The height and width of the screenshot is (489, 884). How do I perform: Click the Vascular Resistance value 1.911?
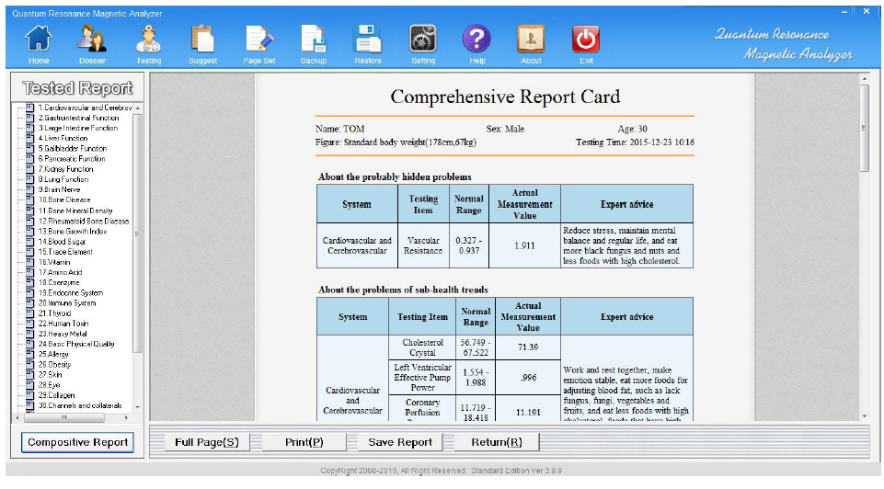524,245
